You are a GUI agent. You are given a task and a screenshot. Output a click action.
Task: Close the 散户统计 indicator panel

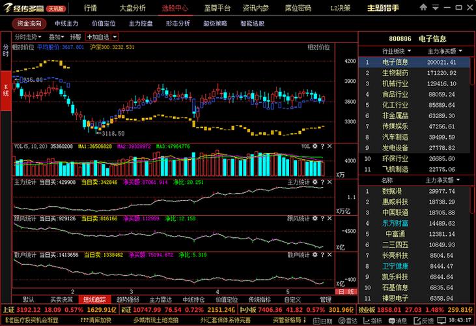point(329,254)
